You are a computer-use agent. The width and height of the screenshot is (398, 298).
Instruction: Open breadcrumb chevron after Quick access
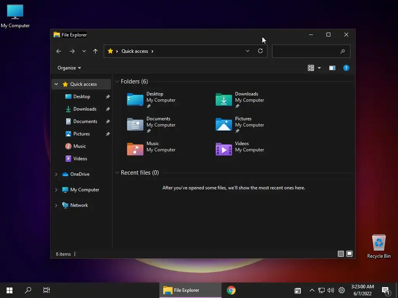(152, 51)
